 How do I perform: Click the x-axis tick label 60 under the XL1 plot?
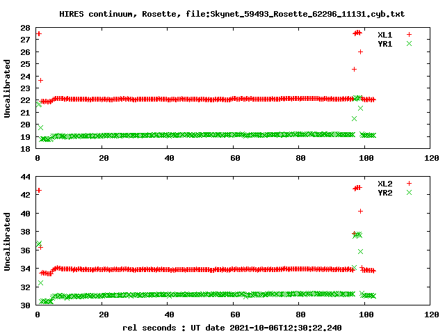[235, 158]
